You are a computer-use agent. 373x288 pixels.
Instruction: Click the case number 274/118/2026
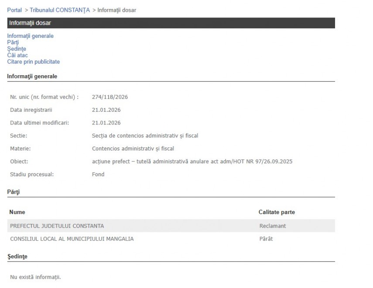coord(110,97)
